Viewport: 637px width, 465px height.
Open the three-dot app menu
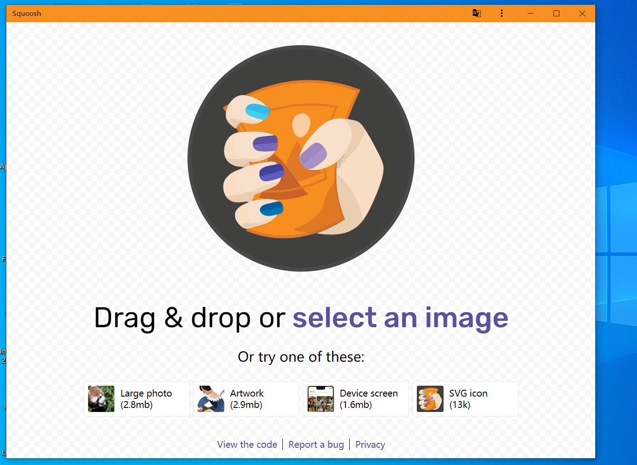click(x=502, y=13)
